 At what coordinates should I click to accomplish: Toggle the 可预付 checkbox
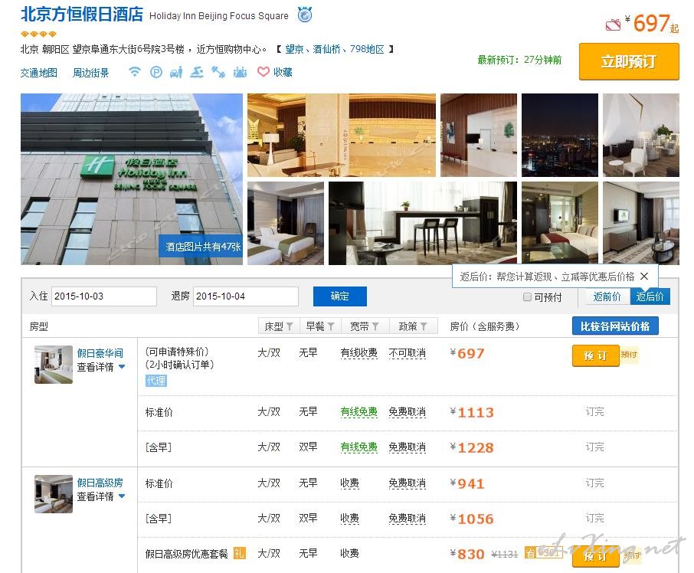click(527, 297)
